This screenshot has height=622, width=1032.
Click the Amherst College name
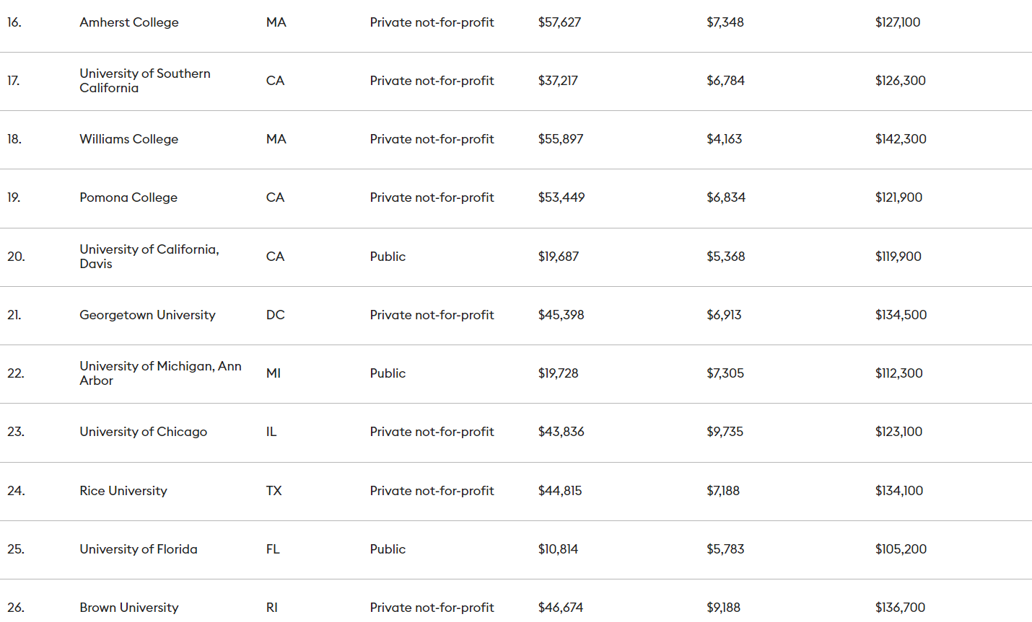[x=128, y=22]
